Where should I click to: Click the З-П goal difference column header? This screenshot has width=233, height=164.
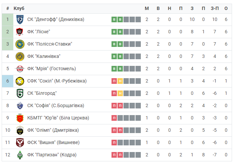(x=215, y=8)
